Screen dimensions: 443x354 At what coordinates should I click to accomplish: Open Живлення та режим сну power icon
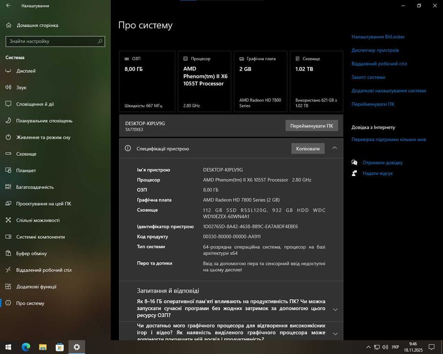pos(8,137)
